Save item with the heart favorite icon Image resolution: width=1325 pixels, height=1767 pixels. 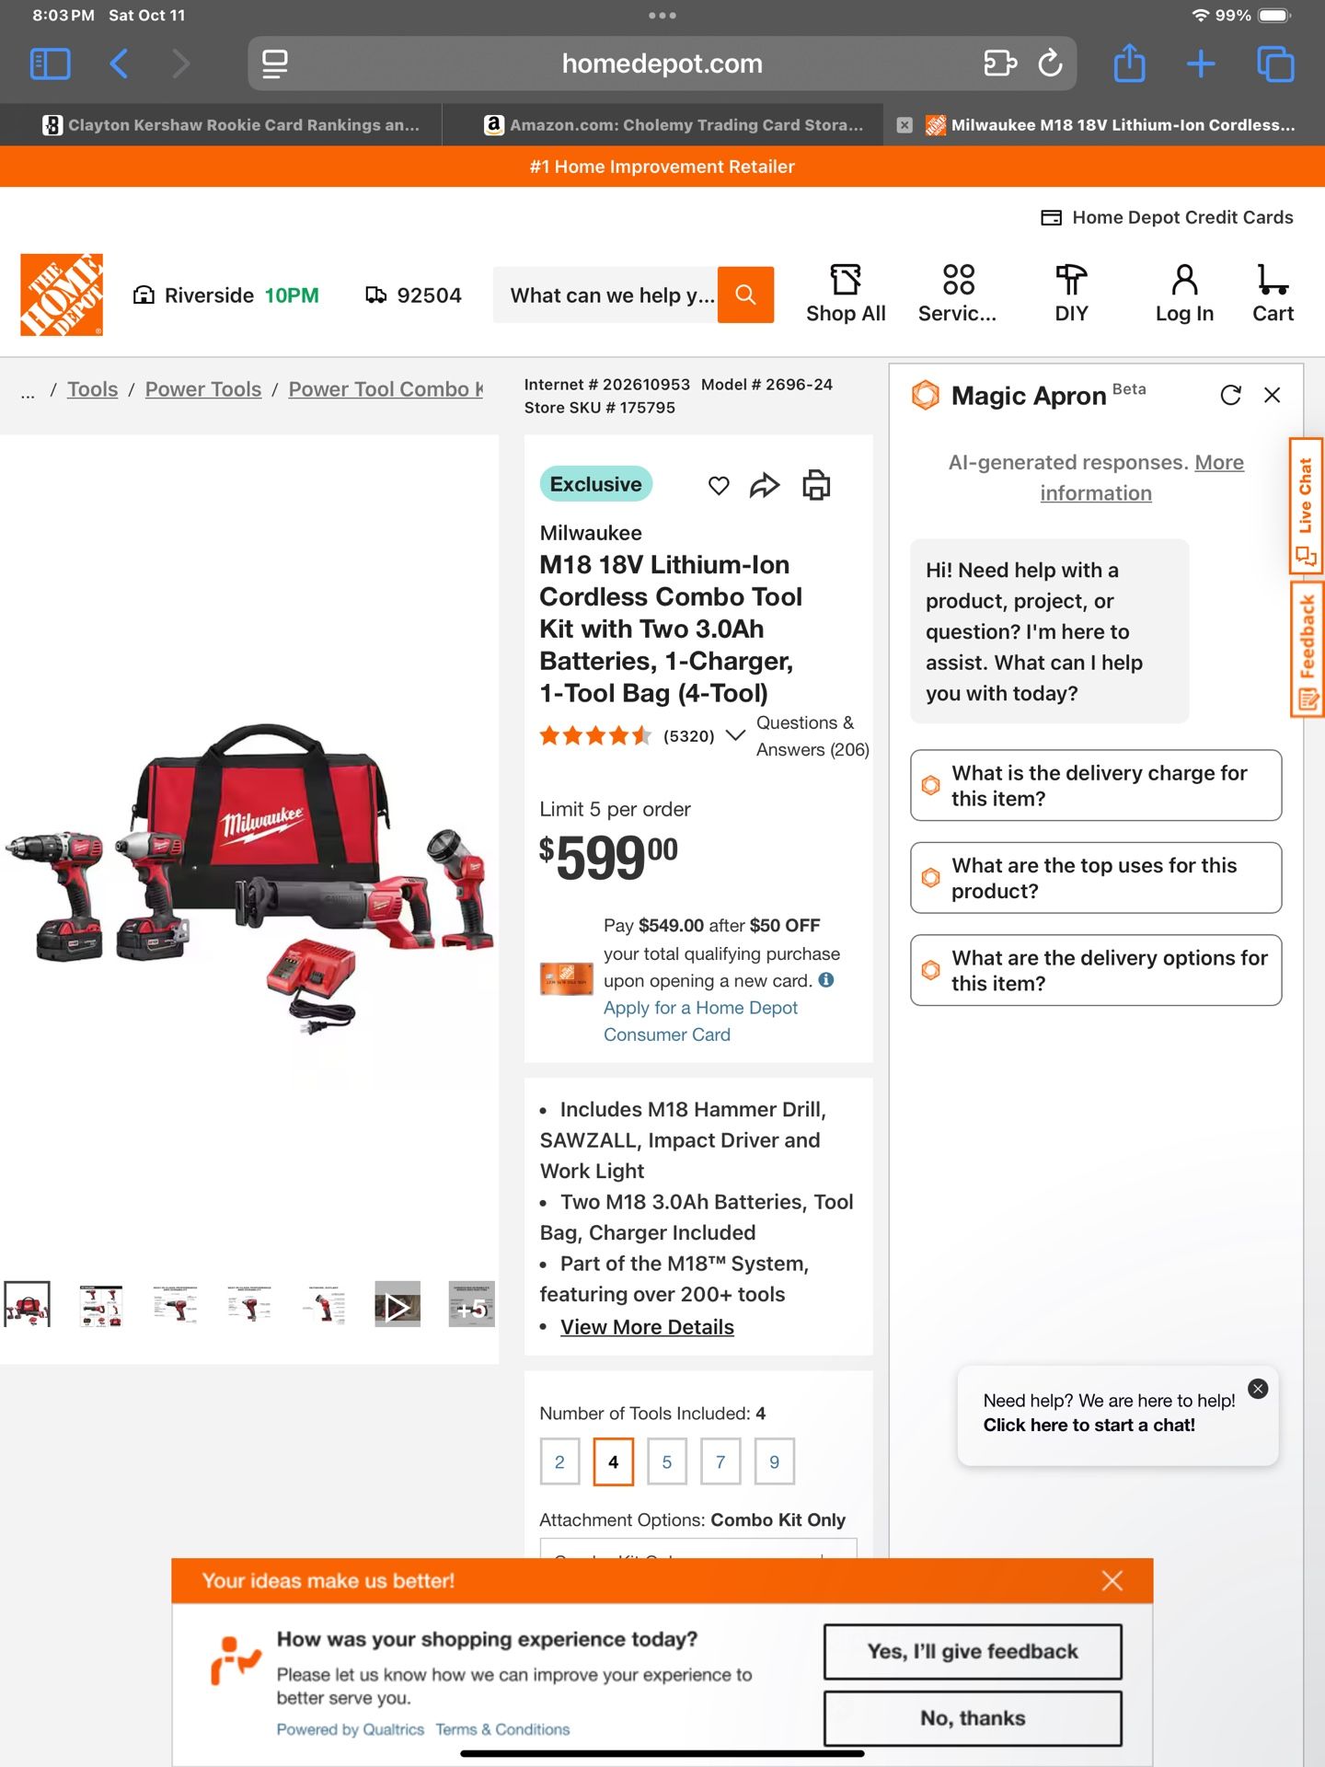coord(719,485)
